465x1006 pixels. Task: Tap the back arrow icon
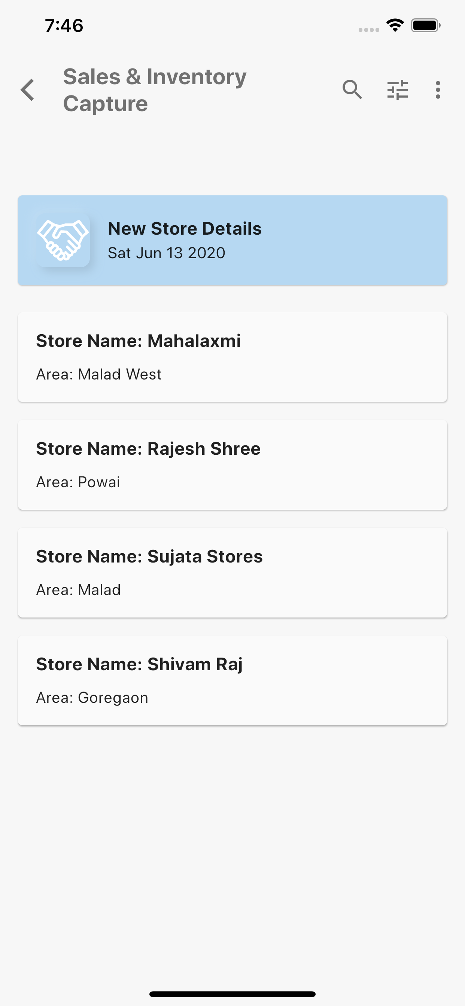coord(28,90)
